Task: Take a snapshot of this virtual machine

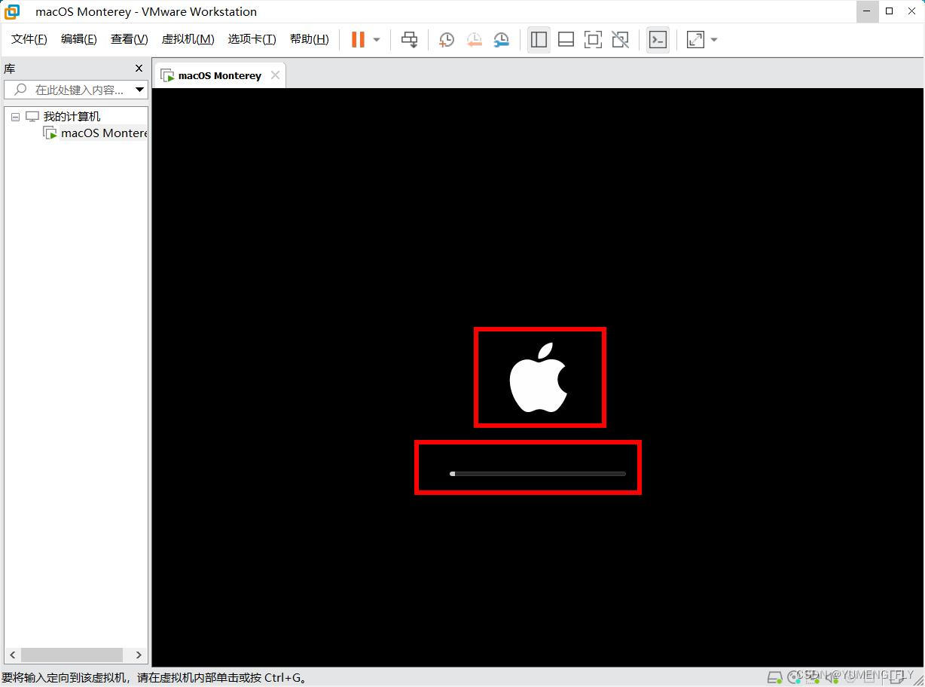Action: coord(447,40)
